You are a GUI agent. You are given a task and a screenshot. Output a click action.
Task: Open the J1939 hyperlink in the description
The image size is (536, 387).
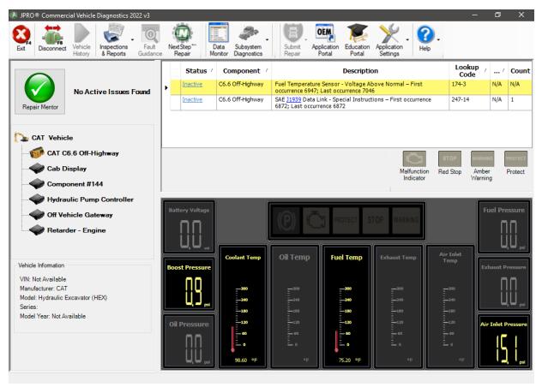click(293, 99)
